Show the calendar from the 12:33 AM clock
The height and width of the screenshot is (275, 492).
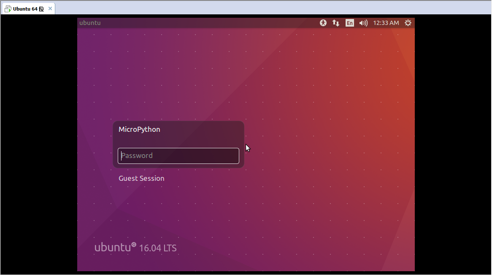click(386, 23)
